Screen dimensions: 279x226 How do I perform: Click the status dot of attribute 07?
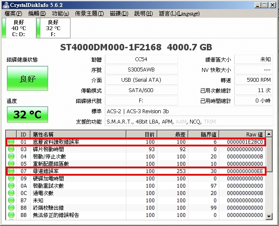coord(11,171)
